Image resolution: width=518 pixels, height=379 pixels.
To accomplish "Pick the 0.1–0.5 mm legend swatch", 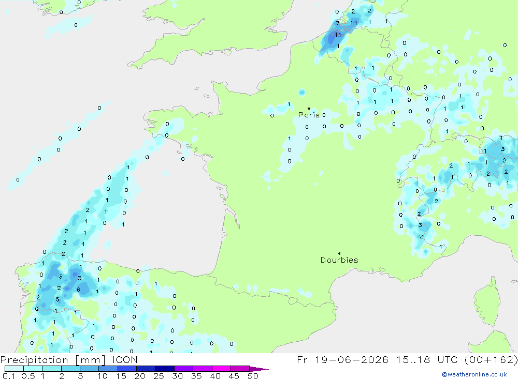I will click(14, 369).
